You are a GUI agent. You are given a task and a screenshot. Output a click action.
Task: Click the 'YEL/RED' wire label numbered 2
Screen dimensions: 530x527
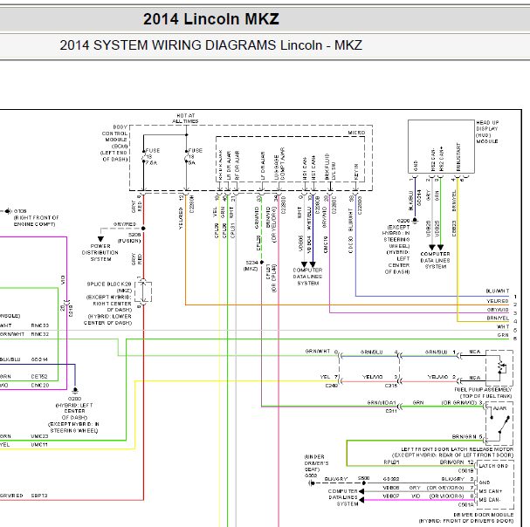[498, 301]
